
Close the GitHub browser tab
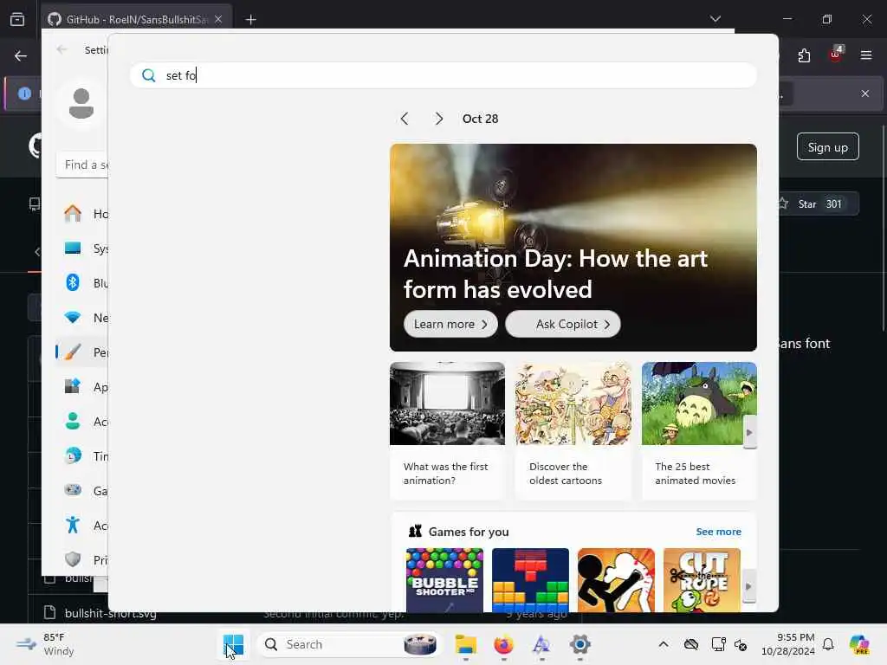click(218, 19)
